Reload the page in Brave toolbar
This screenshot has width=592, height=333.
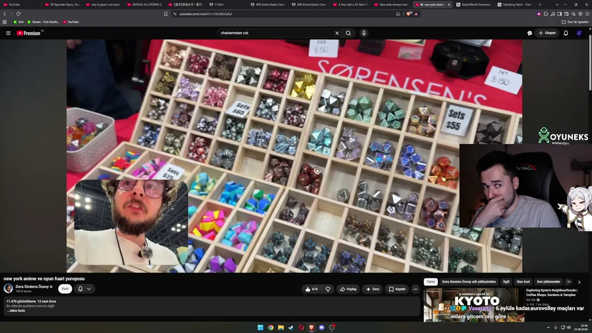coord(18,14)
